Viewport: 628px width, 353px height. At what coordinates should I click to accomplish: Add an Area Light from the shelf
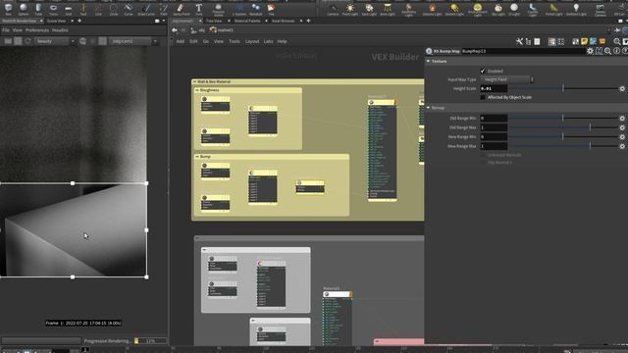click(388, 9)
